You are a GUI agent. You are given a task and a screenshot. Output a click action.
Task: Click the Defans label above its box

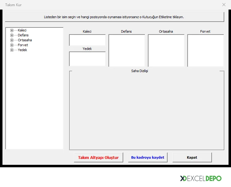pyautogui.click(x=126, y=31)
